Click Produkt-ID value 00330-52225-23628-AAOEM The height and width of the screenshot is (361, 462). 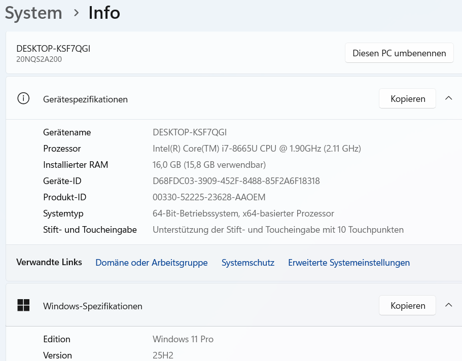(209, 197)
